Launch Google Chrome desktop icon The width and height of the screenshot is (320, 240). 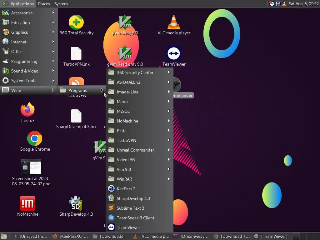(x=35, y=141)
